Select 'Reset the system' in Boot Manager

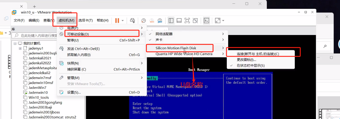tap(147, 108)
